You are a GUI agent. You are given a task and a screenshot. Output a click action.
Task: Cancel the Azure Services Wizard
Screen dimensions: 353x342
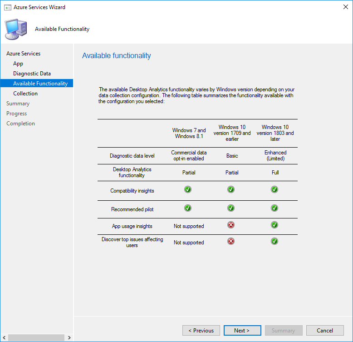[x=325, y=330]
